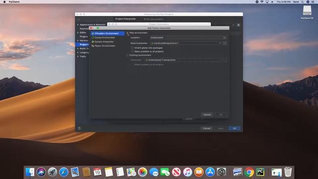Open Spotlight search in menu bar
Image resolution: width=318 pixels, height=179 pixels.
pos(302,1)
